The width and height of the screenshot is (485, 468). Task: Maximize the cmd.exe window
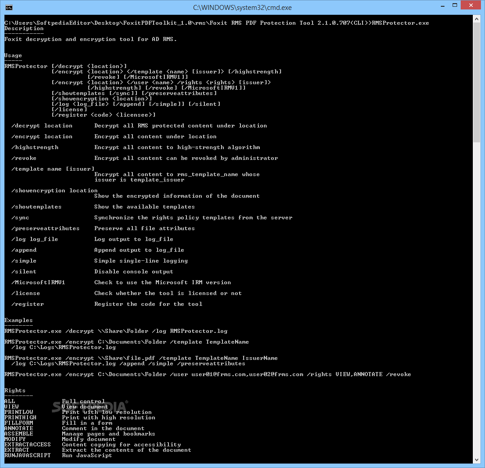[x=454, y=5]
